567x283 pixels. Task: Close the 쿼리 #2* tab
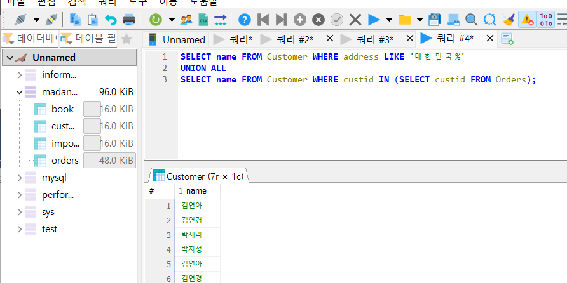pos(329,38)
